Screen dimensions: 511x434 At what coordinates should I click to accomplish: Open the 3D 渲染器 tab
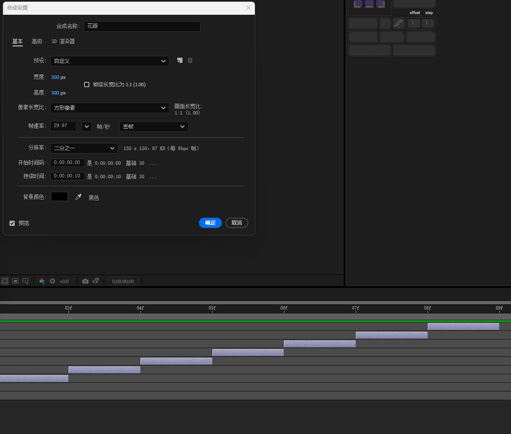pos(63,42)
